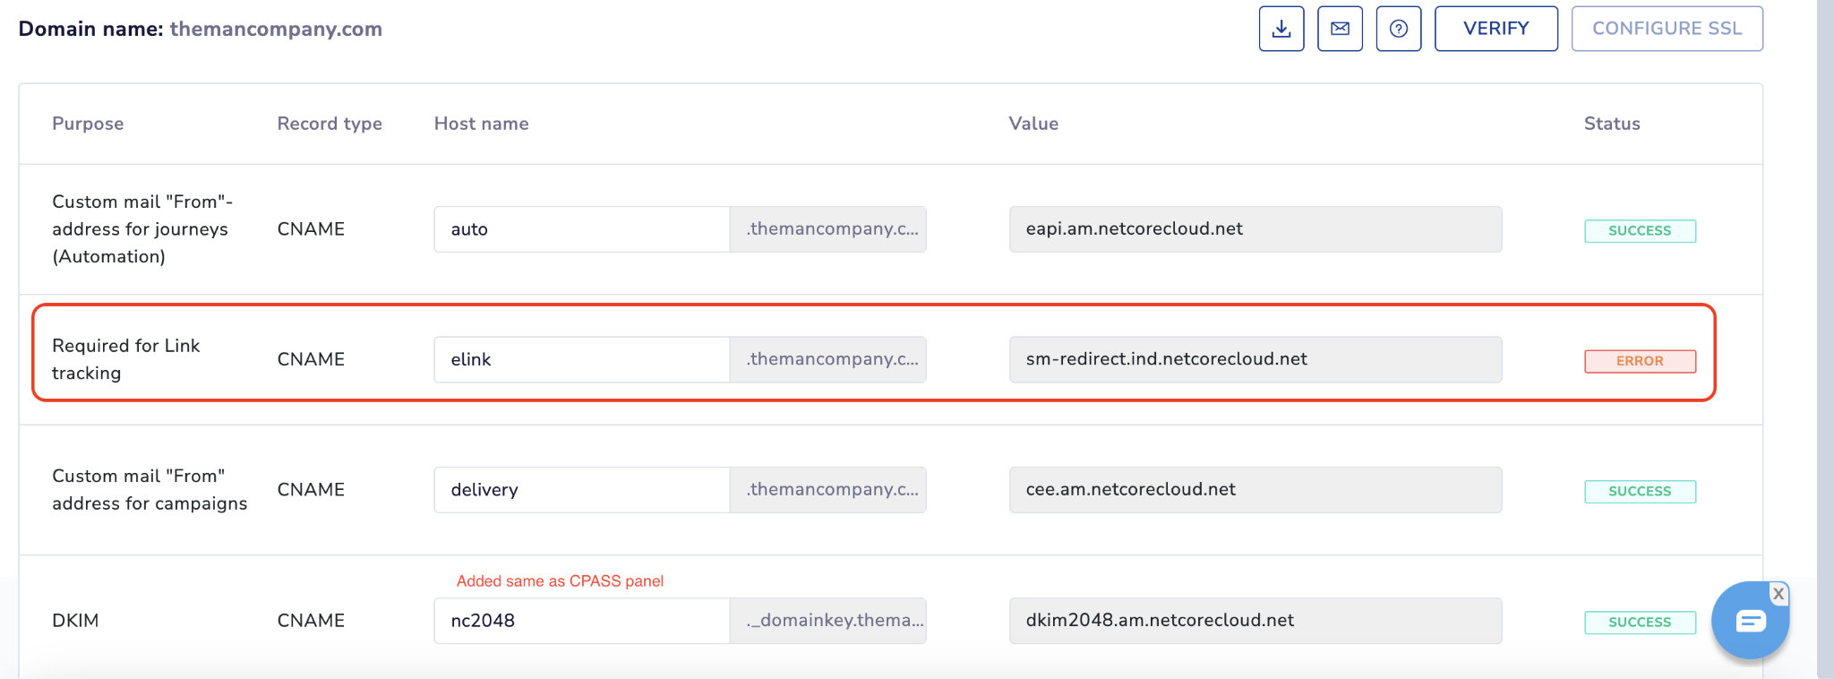Open the help question mark icon
This screenshot has height=679, width=1834.
coord(1399,29)
